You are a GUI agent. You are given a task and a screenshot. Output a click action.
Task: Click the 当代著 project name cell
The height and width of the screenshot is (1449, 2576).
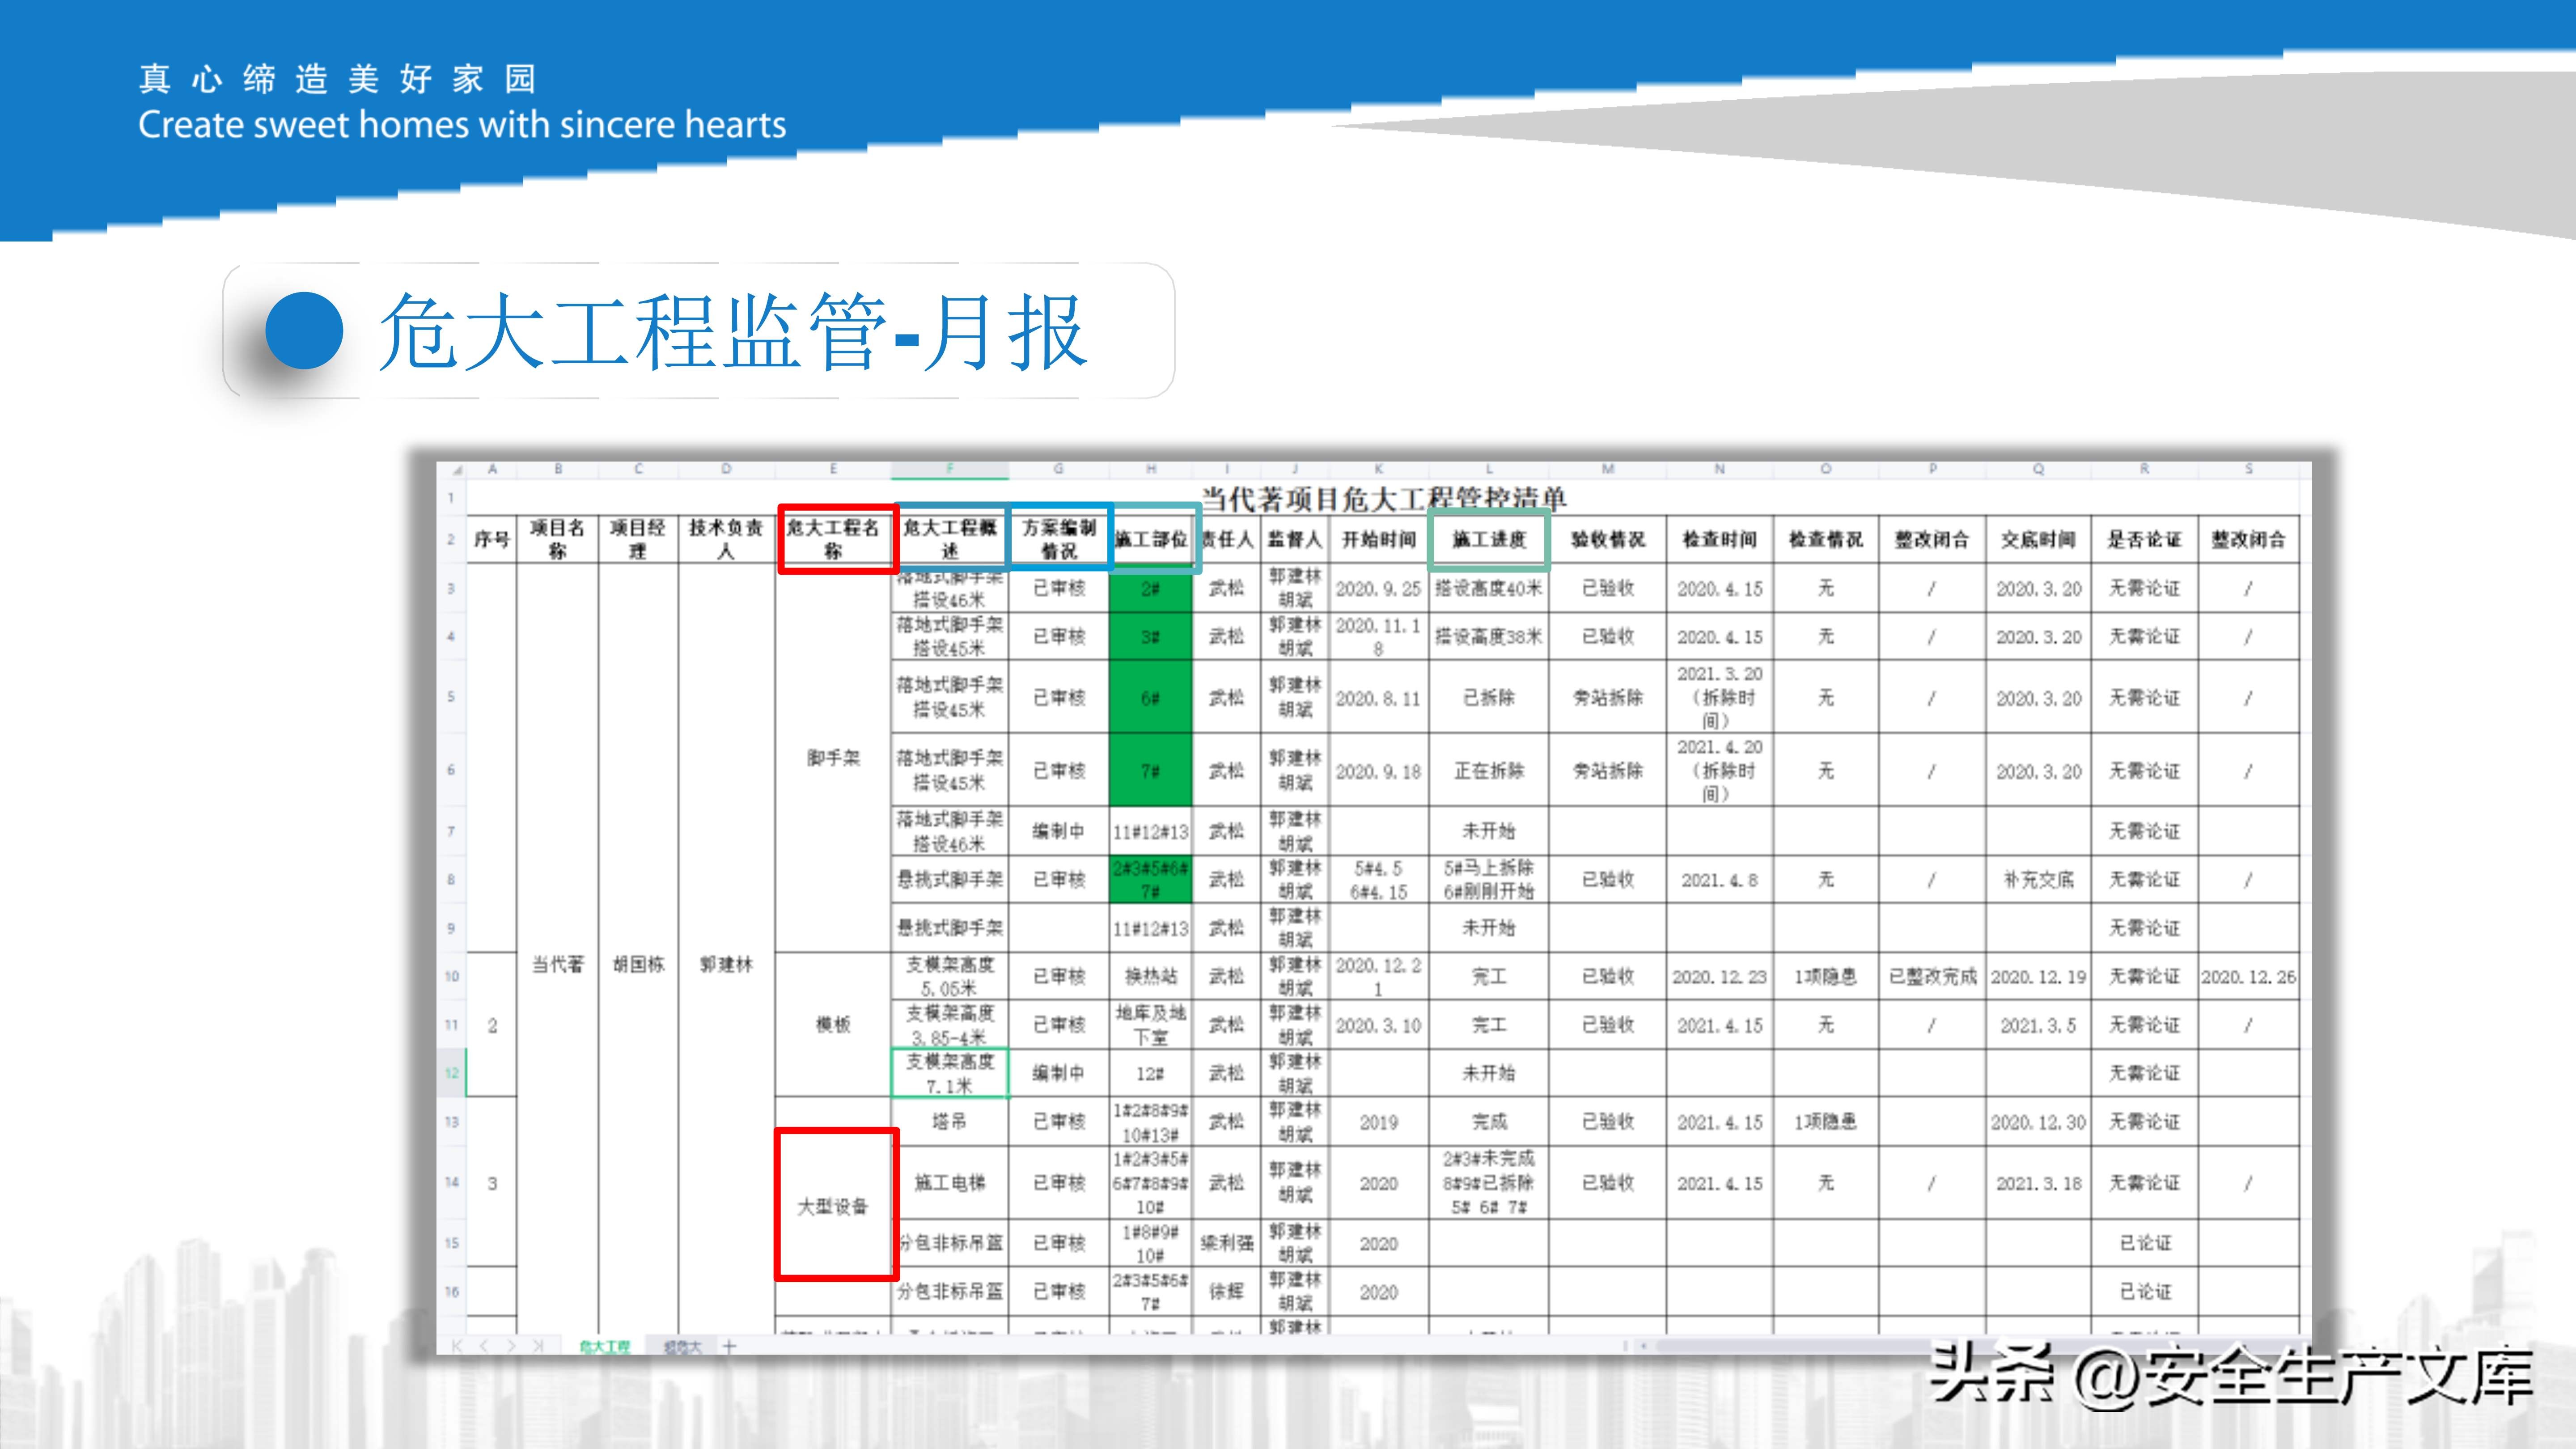[x=558, y=964]
